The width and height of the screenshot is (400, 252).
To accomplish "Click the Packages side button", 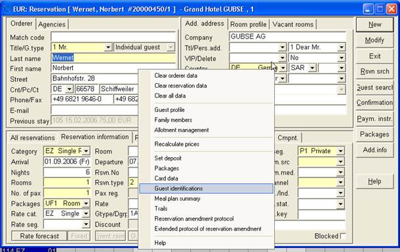I will point(374,134).
